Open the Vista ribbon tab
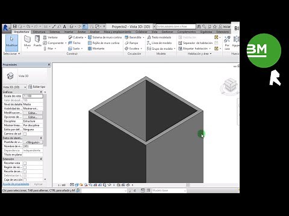 pyautogui.click(x=154, y=32)
